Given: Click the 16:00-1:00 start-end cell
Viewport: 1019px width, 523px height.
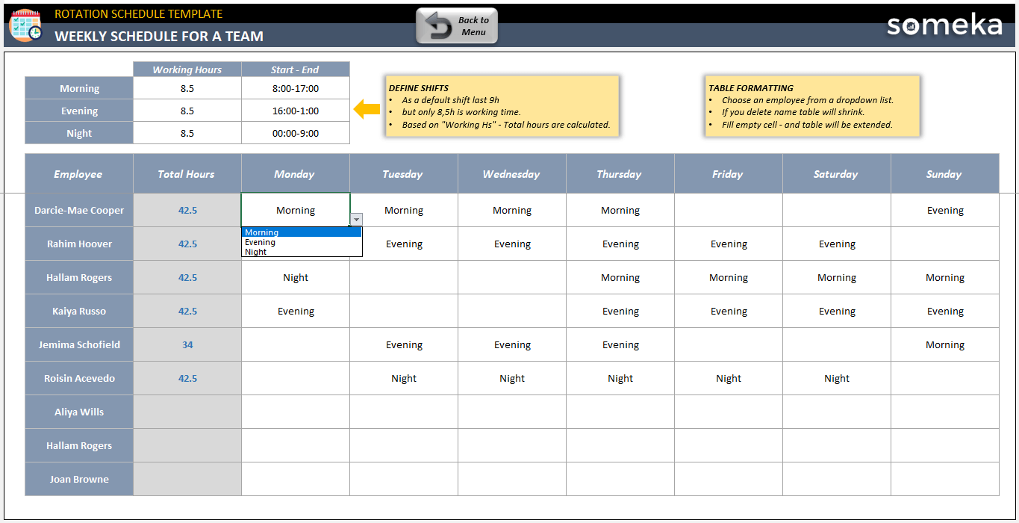Looking at the screenshot, I should pyautogui.click(x=296, y=111).
